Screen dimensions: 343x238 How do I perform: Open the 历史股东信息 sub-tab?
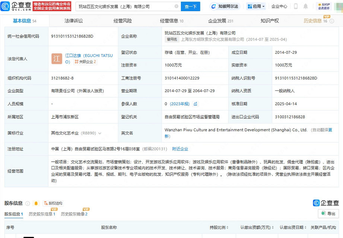point(42,214)
